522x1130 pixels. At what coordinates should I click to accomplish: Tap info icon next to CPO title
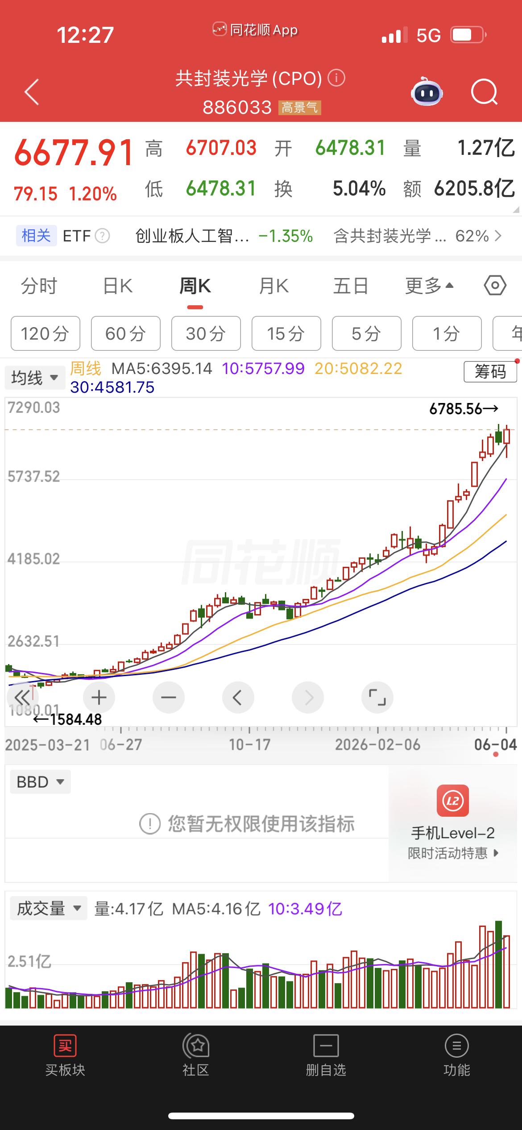click(336, 79)
